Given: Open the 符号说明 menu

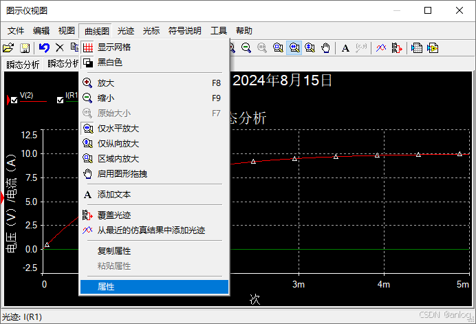Looking at the screenshot, I should tap(184, 31).
